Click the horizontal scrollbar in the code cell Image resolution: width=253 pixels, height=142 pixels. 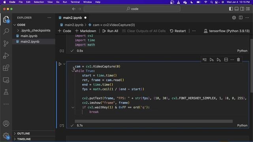[154, 121]
